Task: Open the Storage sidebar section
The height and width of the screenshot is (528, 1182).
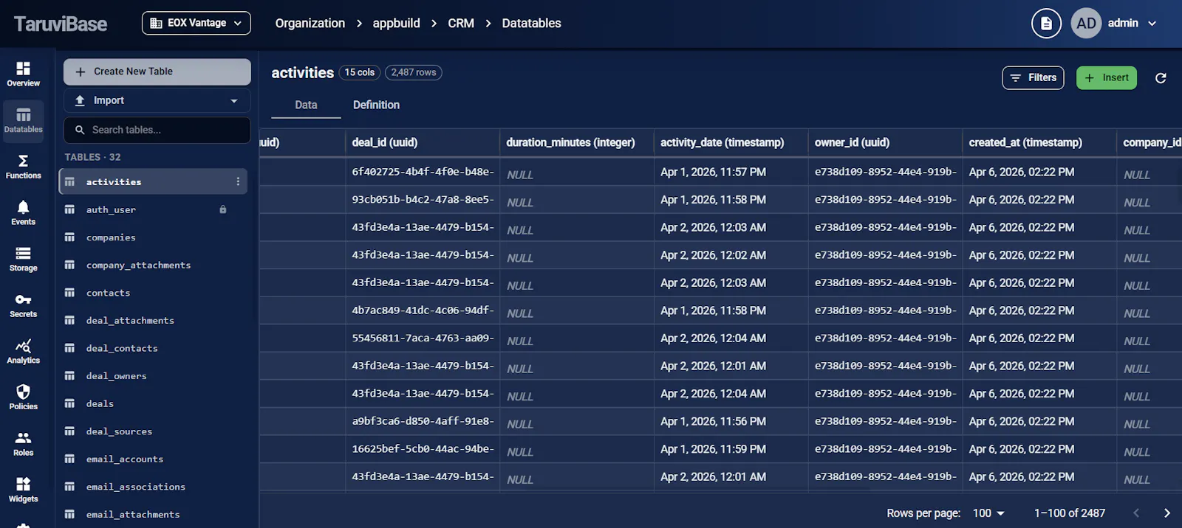Action: coord(24,259)
